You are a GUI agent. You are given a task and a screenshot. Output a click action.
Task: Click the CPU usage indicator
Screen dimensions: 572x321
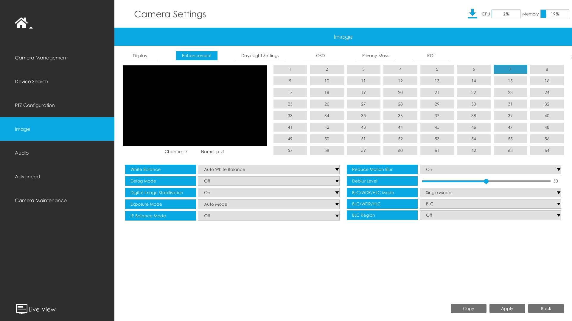(x=506, y=14)
